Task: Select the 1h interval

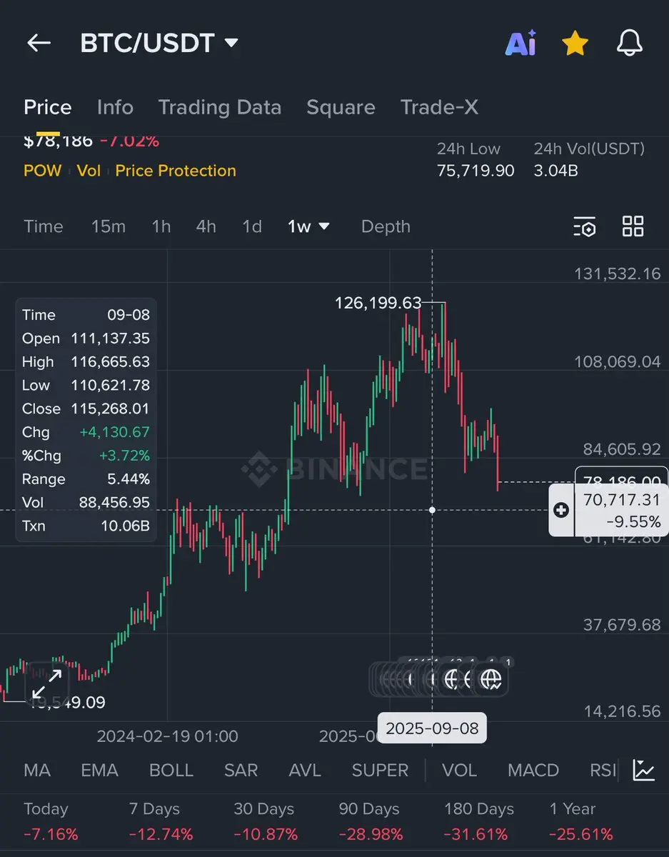Action: coord(161,226)
